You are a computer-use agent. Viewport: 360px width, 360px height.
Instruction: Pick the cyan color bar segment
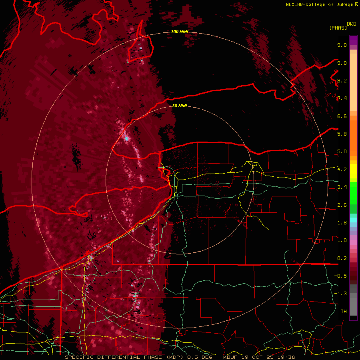353,220
